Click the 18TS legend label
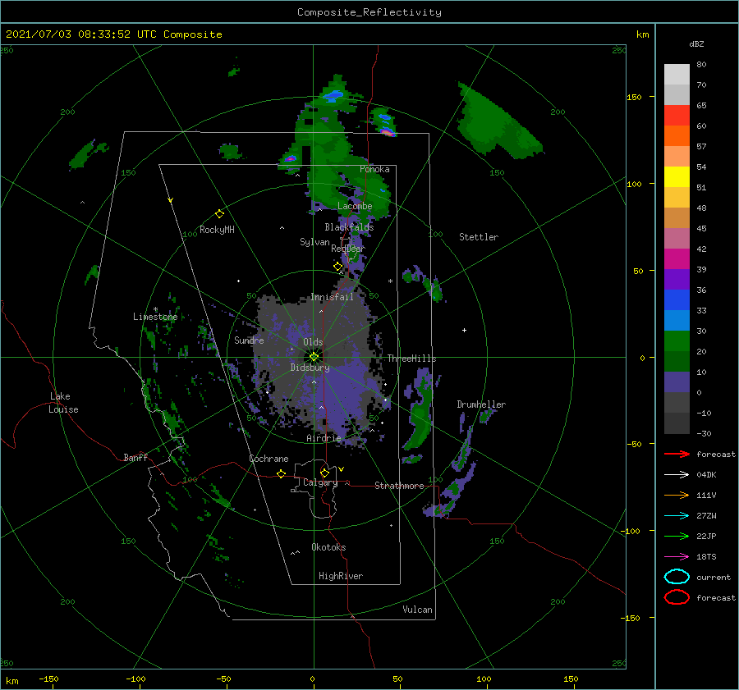The height and width of the screenshot is (690, 739). tap(706, 556)
